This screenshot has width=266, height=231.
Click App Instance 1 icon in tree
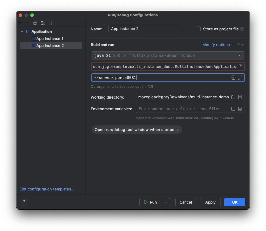[x=34, y=39]
